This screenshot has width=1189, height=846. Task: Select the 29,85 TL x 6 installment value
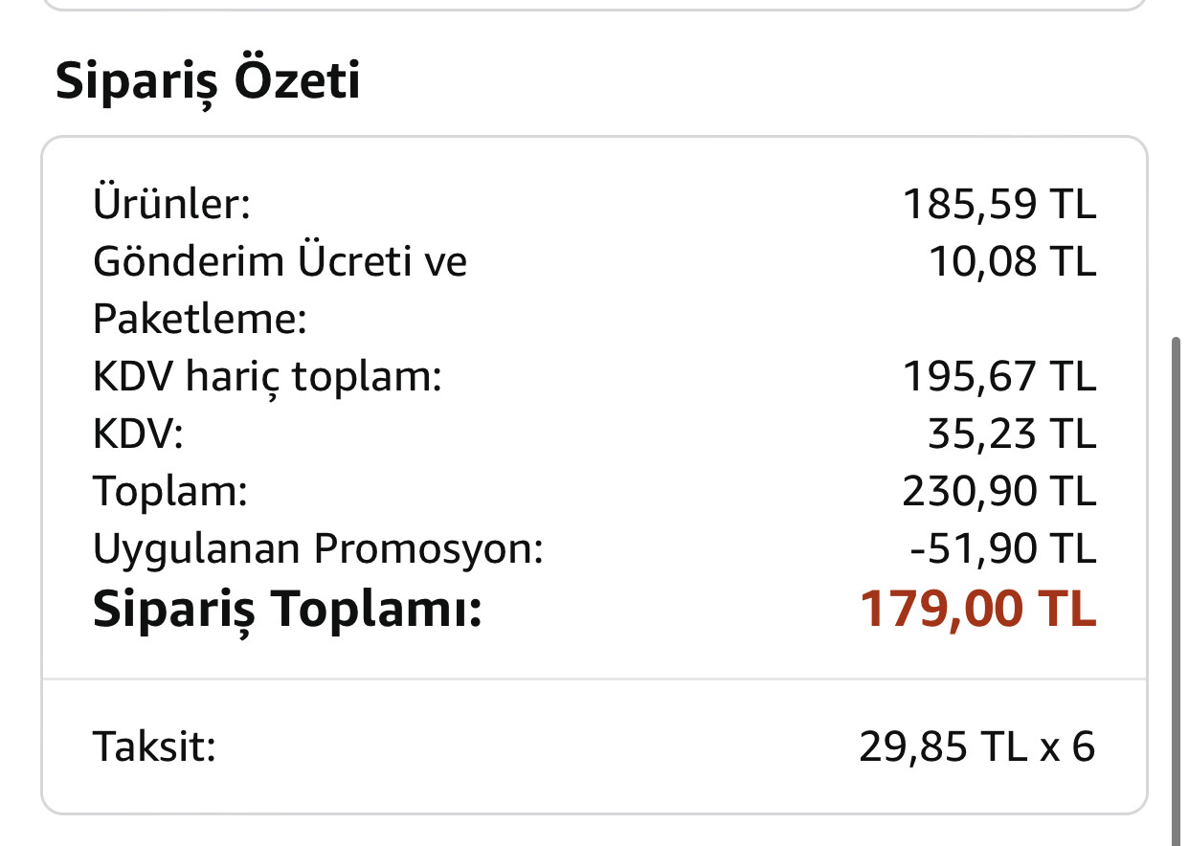point(976,746)
